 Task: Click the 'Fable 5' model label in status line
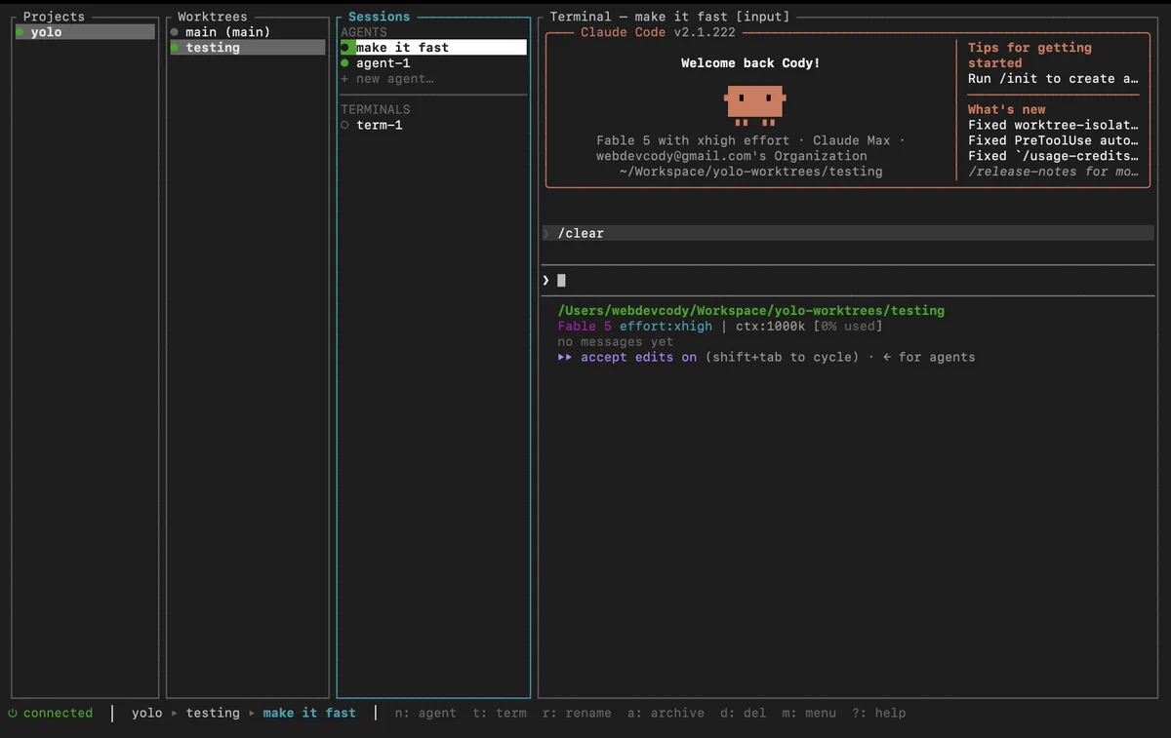(x=585, y=327)
